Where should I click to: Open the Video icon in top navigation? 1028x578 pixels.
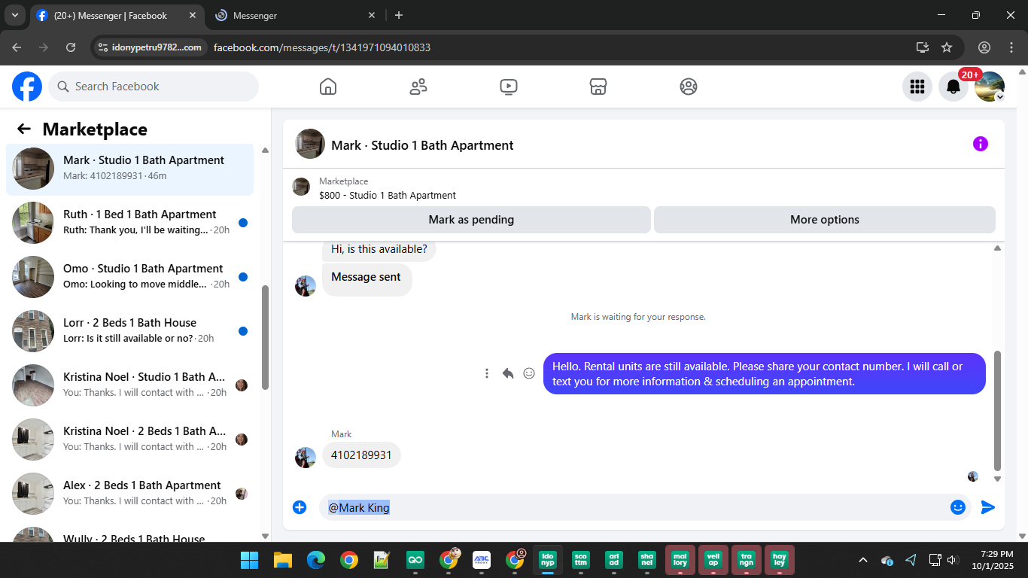[x=509, y=87]
